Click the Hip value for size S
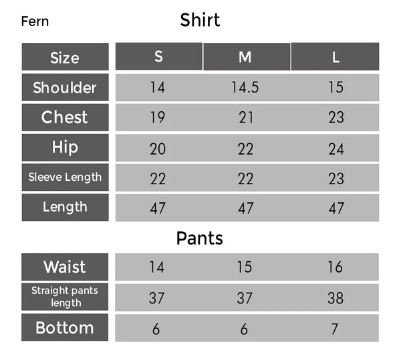 (x=158, y=149)
